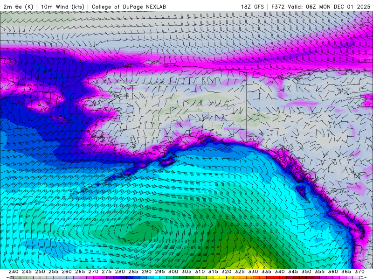This screenshot has width=373, height=280.
Task: Click the 280 value on the color scale
Action: point(120,272)
